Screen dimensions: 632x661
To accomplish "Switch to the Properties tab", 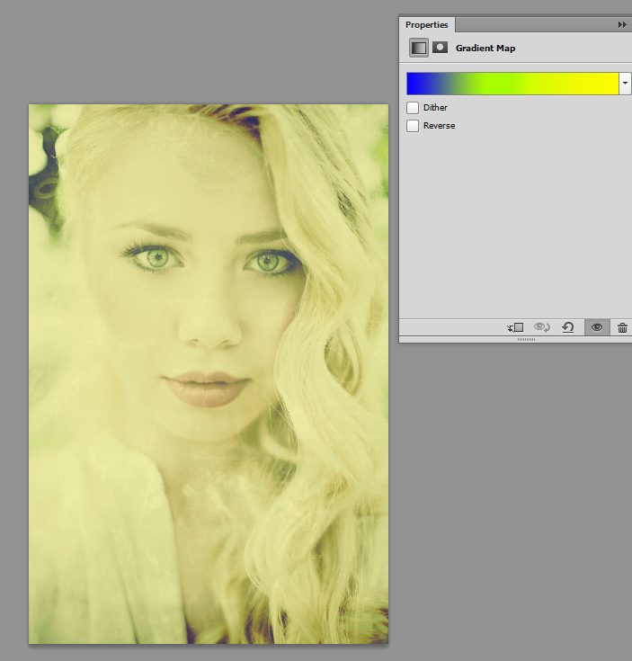I will point(426,25).
